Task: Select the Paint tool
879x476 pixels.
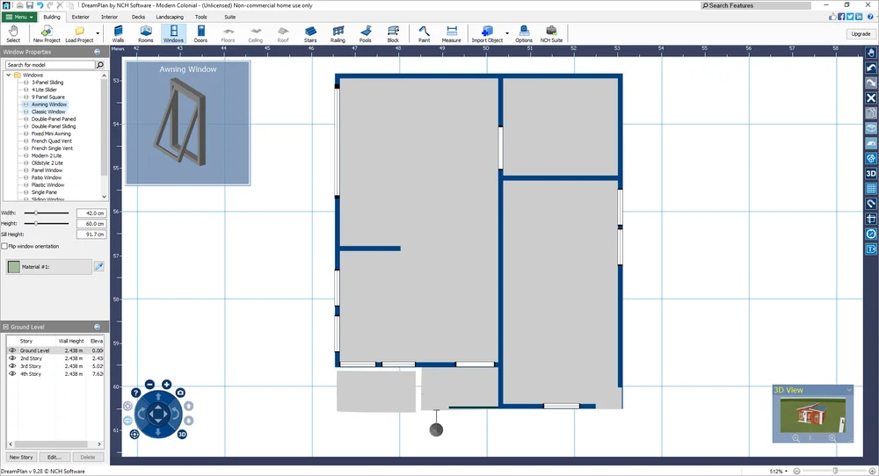Action: tap(424, 33)
